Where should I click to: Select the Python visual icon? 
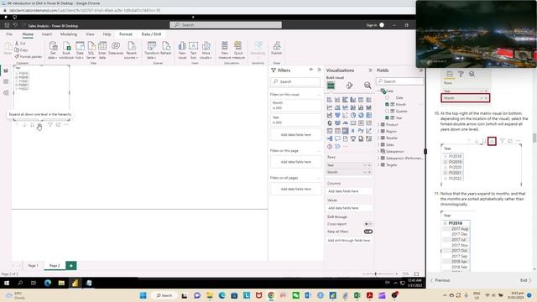(x=361, y=131)
